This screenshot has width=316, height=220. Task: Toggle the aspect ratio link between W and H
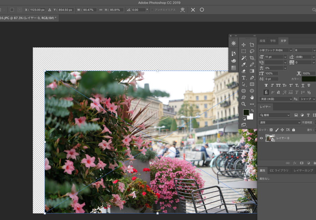(101, 10)
